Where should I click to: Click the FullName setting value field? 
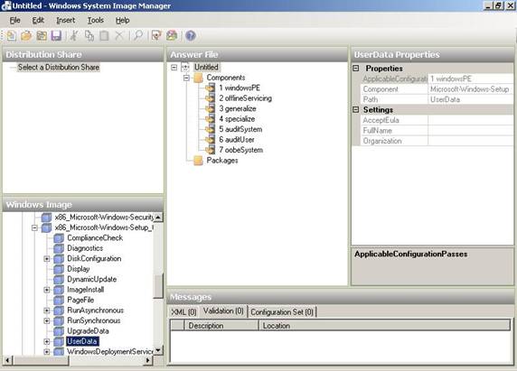pos(471,131)
